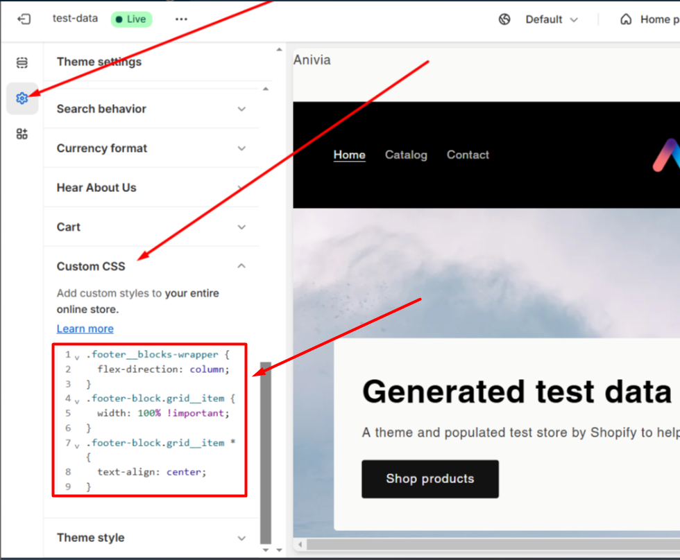Image resolution: width=680 pixels, height=560 pixels.
Task: Click the test-data theme name
Action: 75,19
